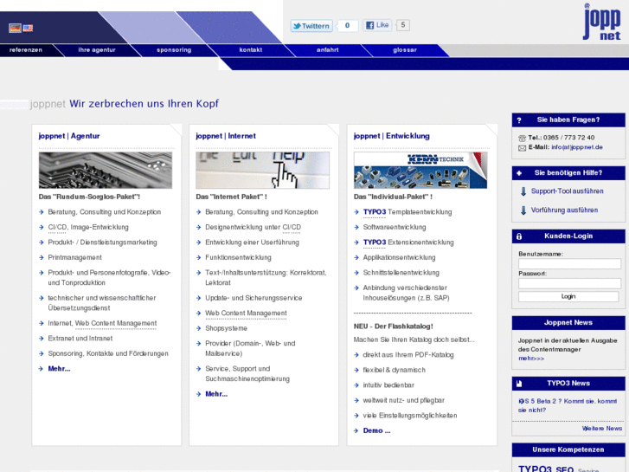Click the question mark icon on Sie haben Fragen
Image resolution: width=629 pixels, height=472 pixels.
519,120
